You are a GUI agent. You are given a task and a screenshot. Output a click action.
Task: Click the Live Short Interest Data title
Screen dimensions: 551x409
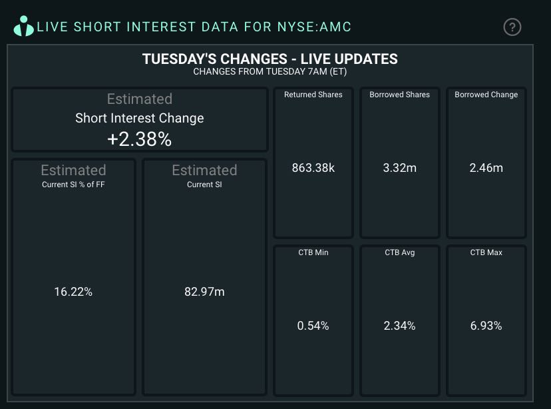pyautogui.click(x=194, y=27)
